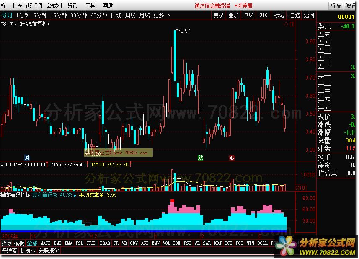Select the FSL indicator
359x259 pixels.
(80, 243)
